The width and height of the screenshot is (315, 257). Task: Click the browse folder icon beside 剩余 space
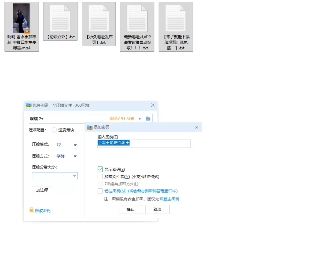pyautogui.click(x=148, y=119)
